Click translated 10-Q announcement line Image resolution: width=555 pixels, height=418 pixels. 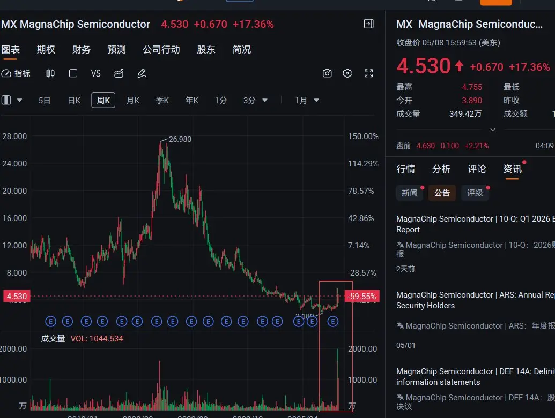pos(475,249)
